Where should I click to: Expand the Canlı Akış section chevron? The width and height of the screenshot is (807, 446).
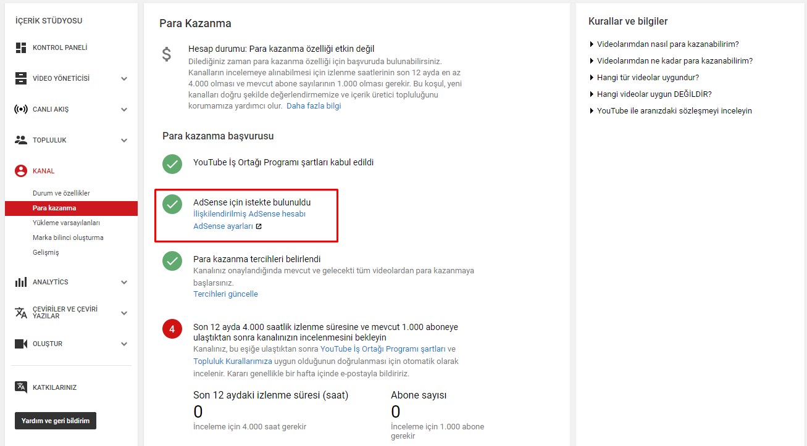tap(124, 109)
